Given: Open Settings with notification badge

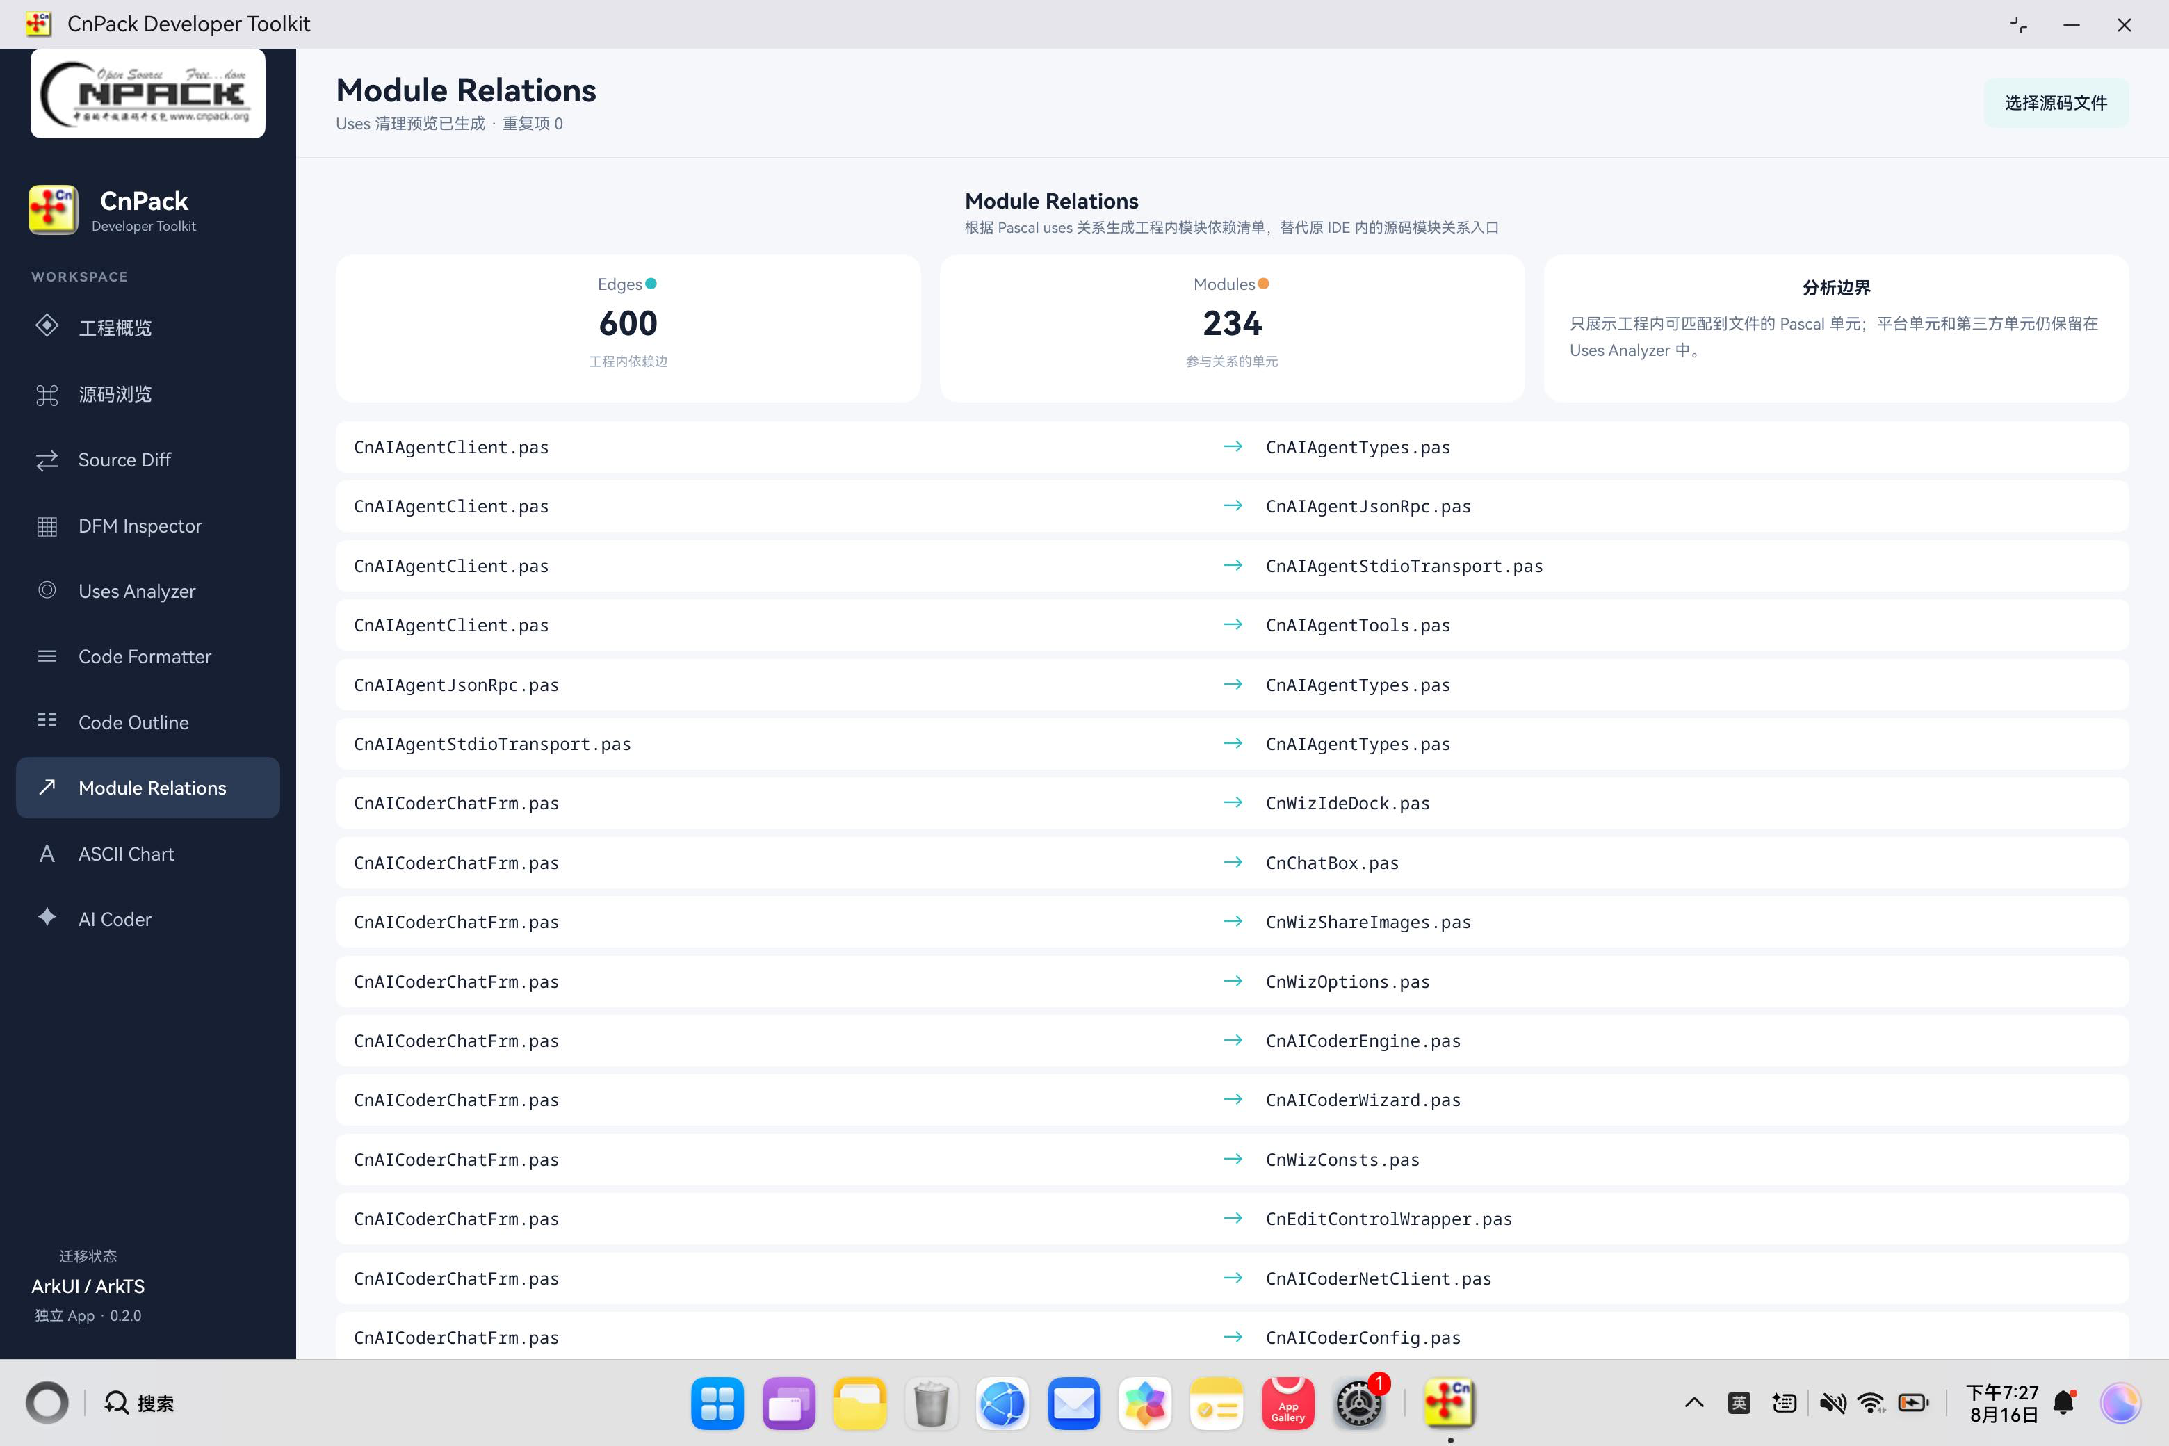Looking at the screenshot, I should 1359,1404.
